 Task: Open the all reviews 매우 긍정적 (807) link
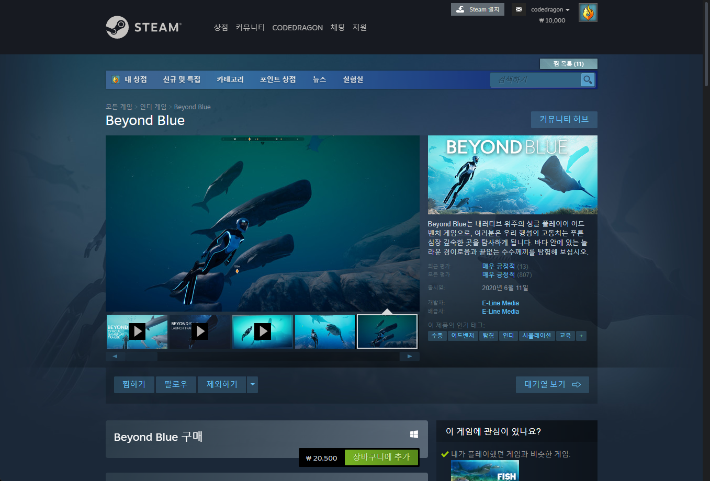pos(506,274)
